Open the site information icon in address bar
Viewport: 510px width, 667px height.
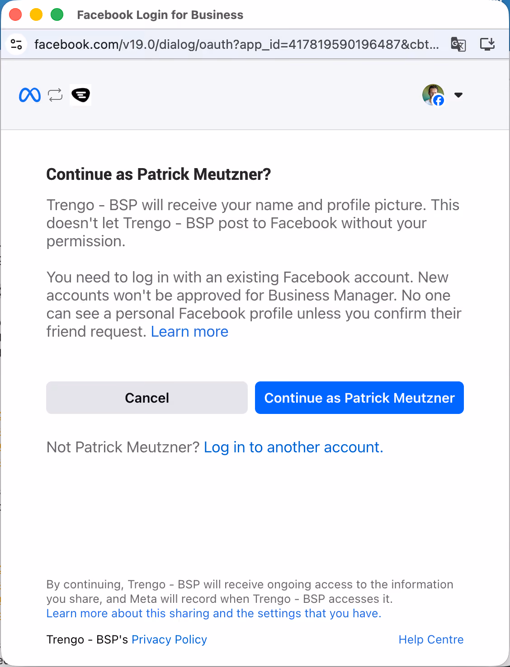[x=17, y=44]
